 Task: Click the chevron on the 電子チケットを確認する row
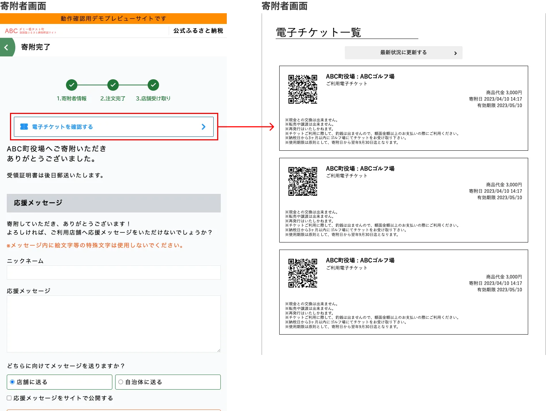204,126
